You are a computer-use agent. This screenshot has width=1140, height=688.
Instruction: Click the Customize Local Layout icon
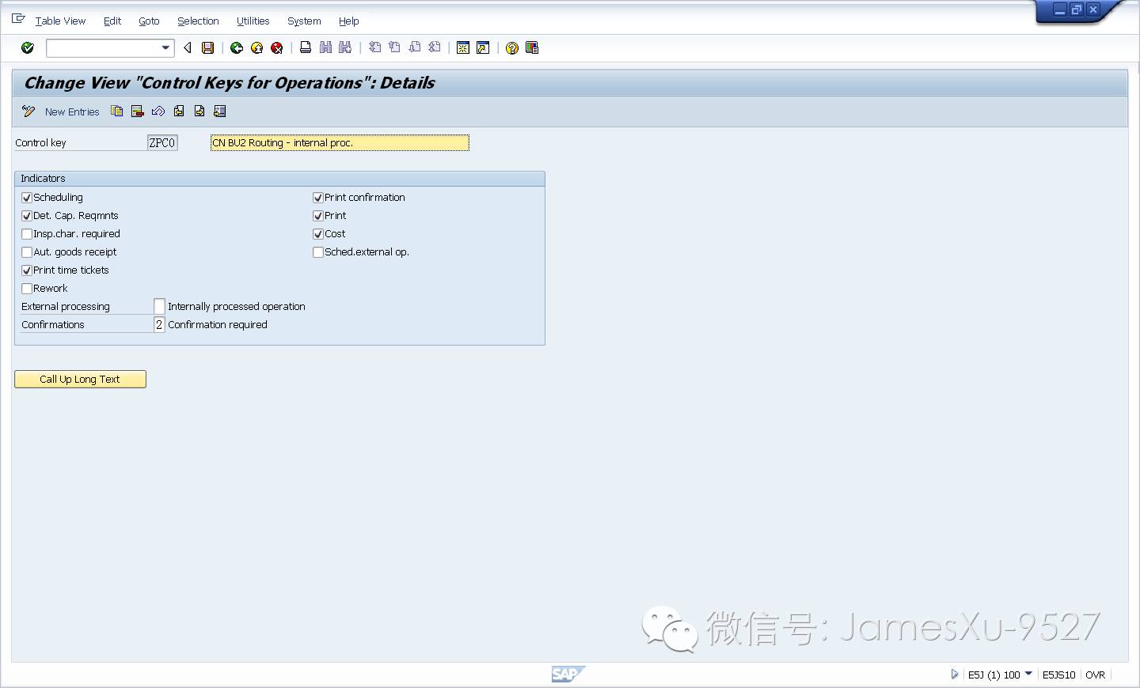tap(532, 48)
